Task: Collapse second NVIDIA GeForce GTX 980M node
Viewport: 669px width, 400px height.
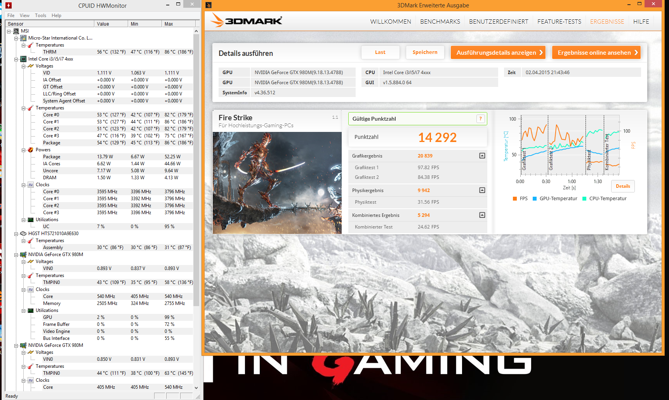Action: pos(16,345)
